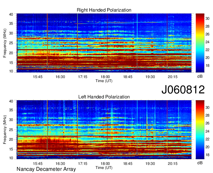Click the bottom plot's "Frequency (MHz)" axis label
The width and height of the screenshot is (213, 173).
pyautogui.click(x=5, y=130)
